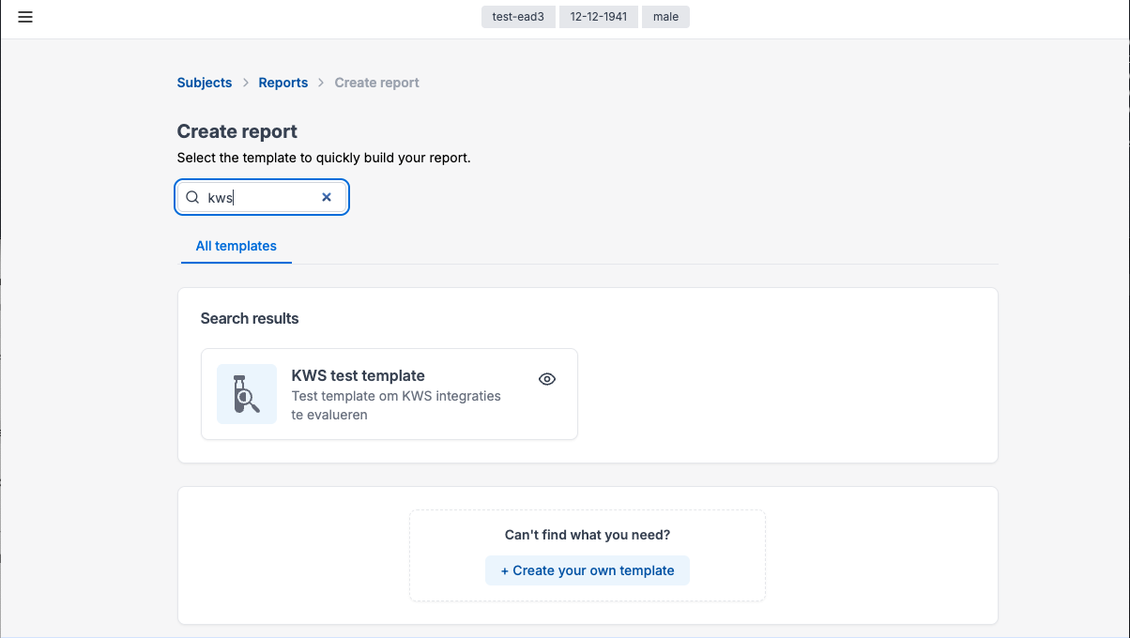1130x638 pixels.
Task: Click the test-ead3 subject tag
Action: 518,17
